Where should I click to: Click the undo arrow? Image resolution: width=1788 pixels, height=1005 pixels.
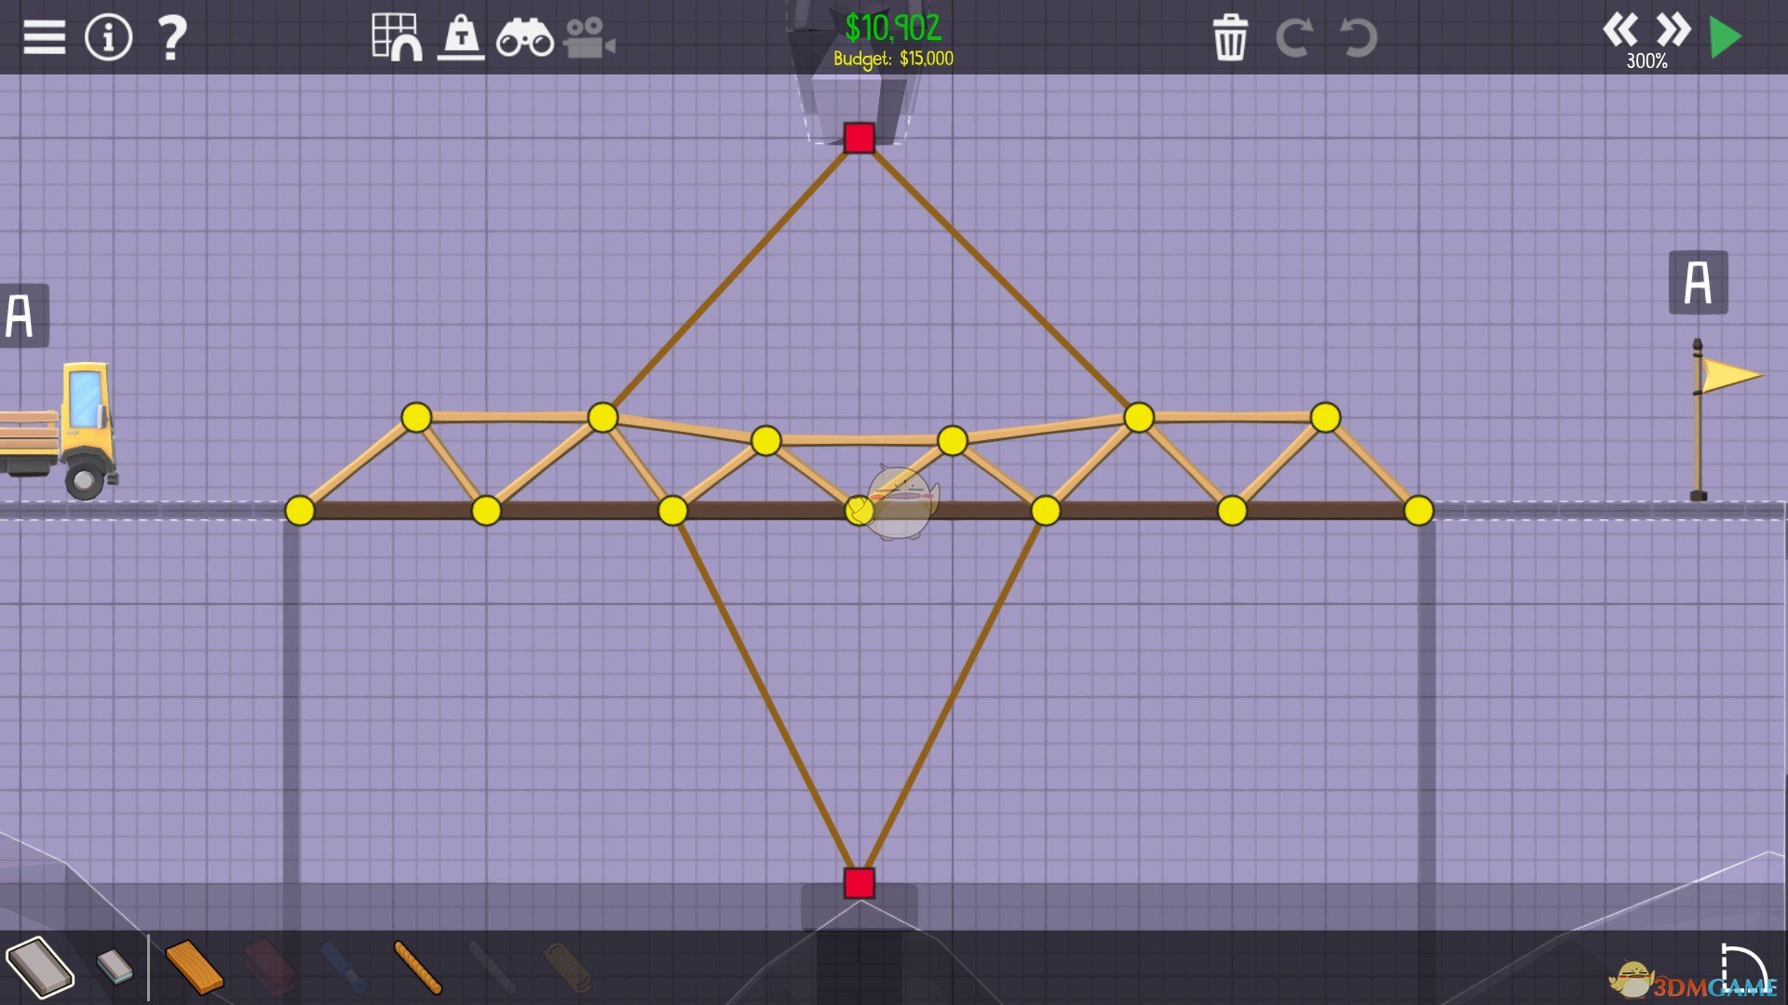(x=1358, y=38)
